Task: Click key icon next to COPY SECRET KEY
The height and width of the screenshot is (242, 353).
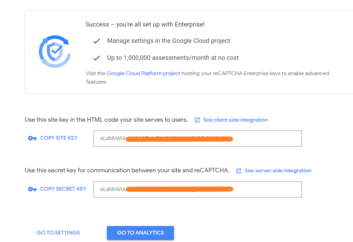Action: coord(32,189)
